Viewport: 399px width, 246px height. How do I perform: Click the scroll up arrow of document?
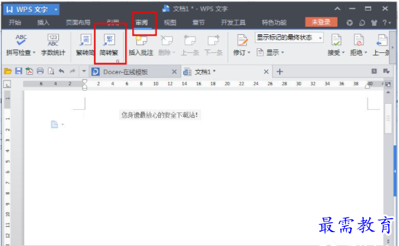click(388, 93)
